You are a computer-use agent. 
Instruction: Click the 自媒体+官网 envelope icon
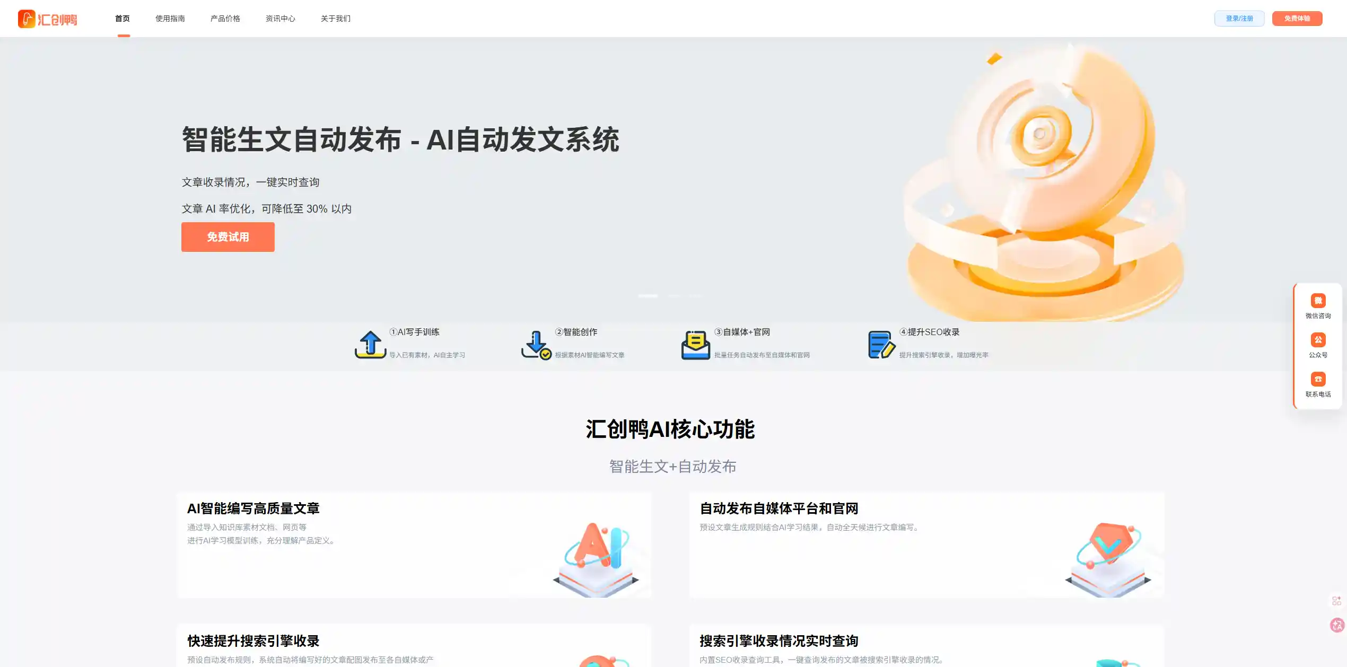696,345
